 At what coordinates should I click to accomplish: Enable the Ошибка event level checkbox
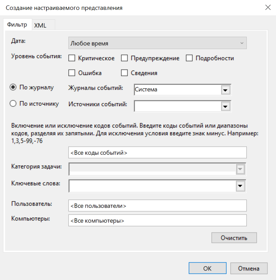click(72, 73)
